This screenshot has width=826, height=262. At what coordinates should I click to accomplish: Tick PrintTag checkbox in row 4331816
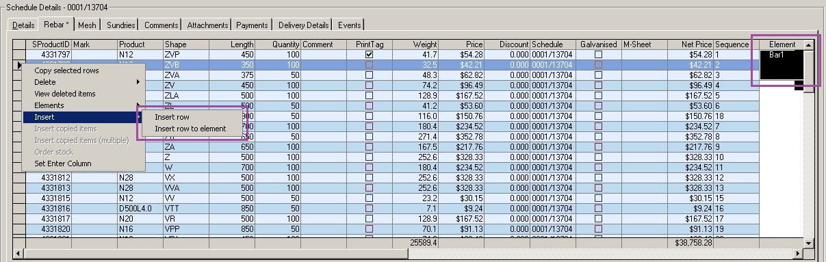coord(370,208)
